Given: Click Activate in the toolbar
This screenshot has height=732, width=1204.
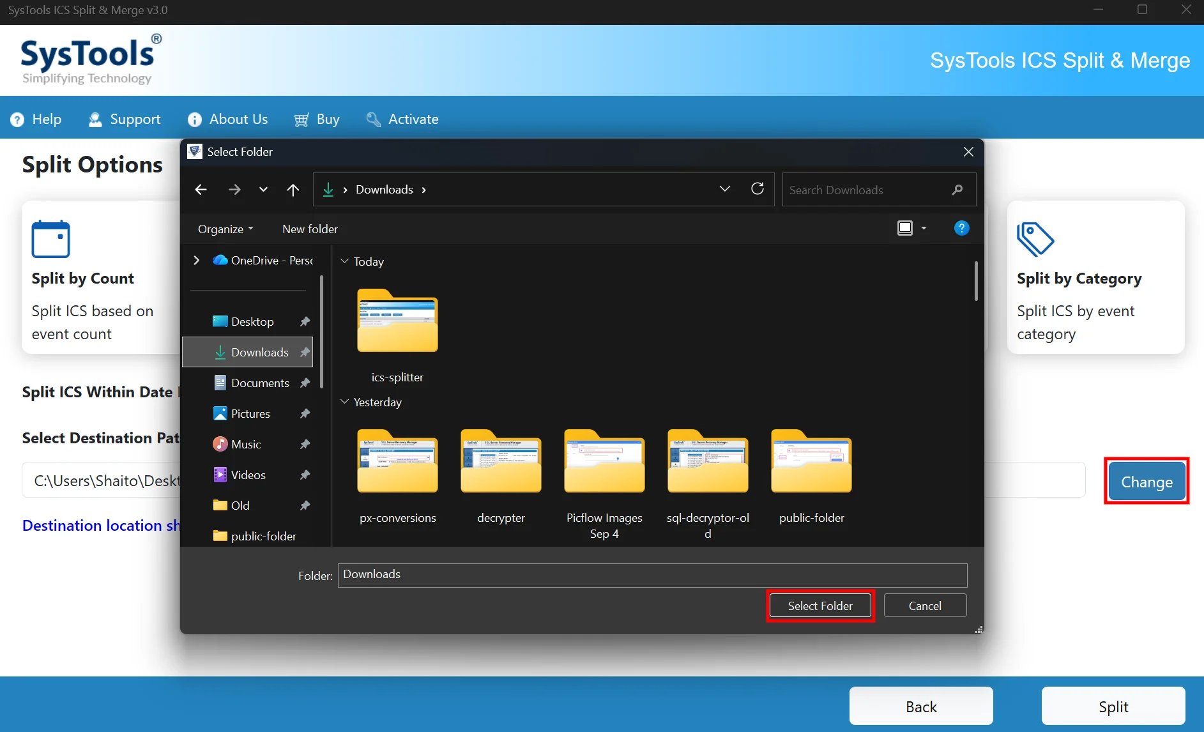Looking at the screenshot, I should click(402, 119).
